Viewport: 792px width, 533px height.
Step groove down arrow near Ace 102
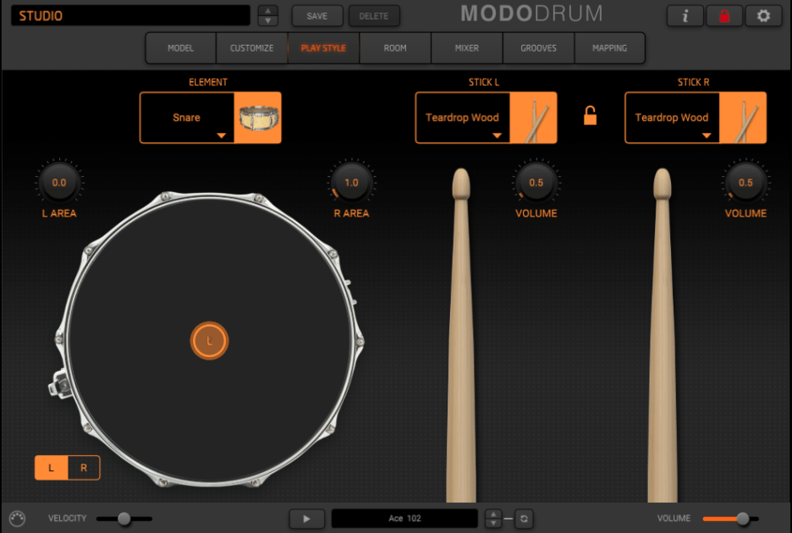pos(493,524)
